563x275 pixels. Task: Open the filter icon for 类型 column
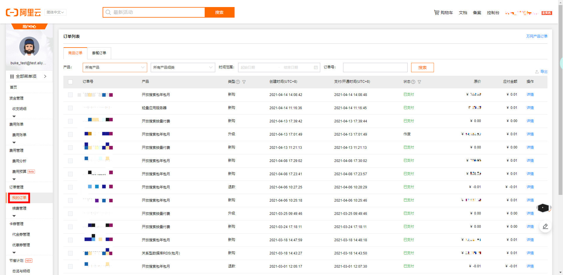point(244,82)
